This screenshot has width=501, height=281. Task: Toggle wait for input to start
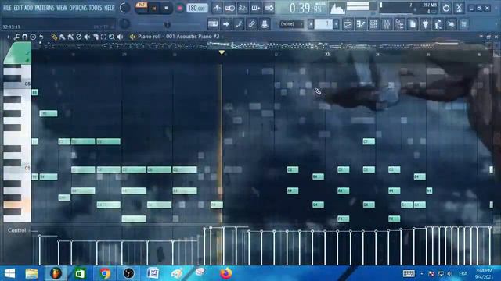click(229, 9)
